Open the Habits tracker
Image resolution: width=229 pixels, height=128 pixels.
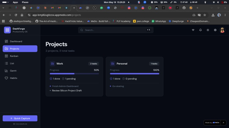click(x=20, y=78)
